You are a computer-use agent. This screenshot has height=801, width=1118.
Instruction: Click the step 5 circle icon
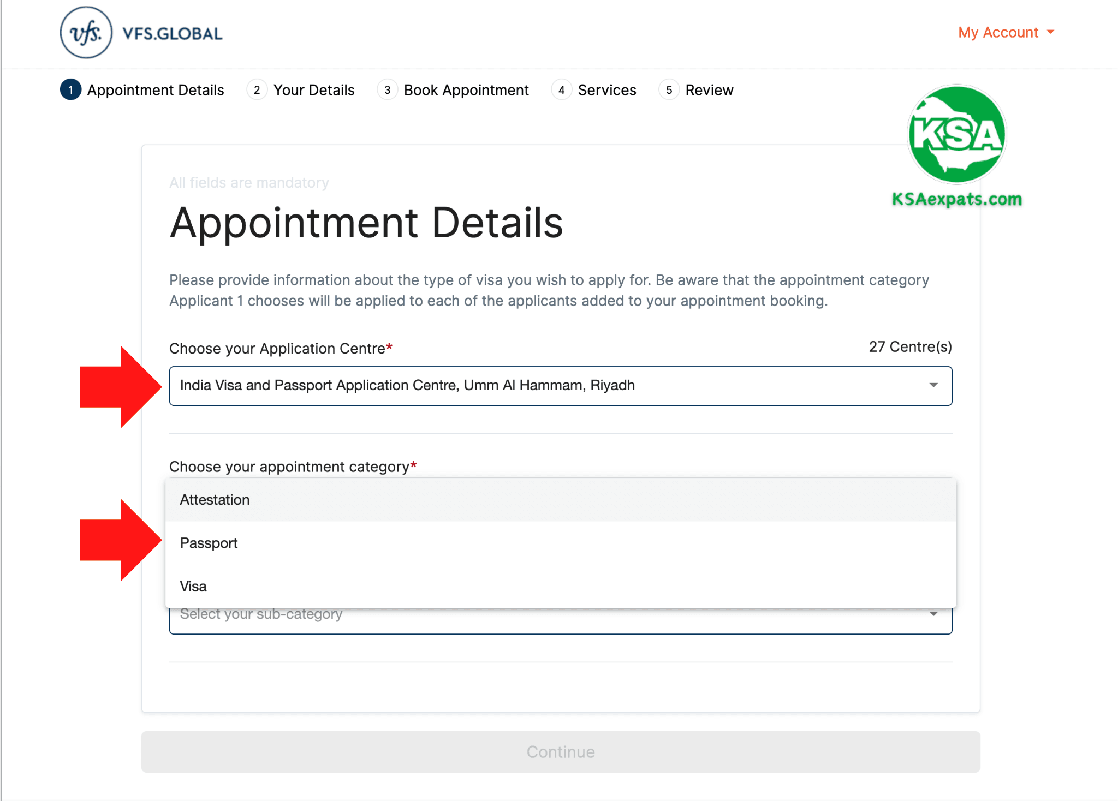pos(669,90)
